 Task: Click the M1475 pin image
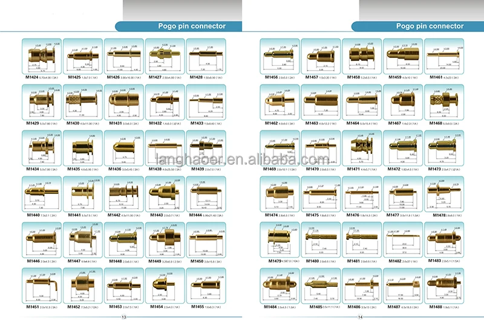(x=321, y=194)
